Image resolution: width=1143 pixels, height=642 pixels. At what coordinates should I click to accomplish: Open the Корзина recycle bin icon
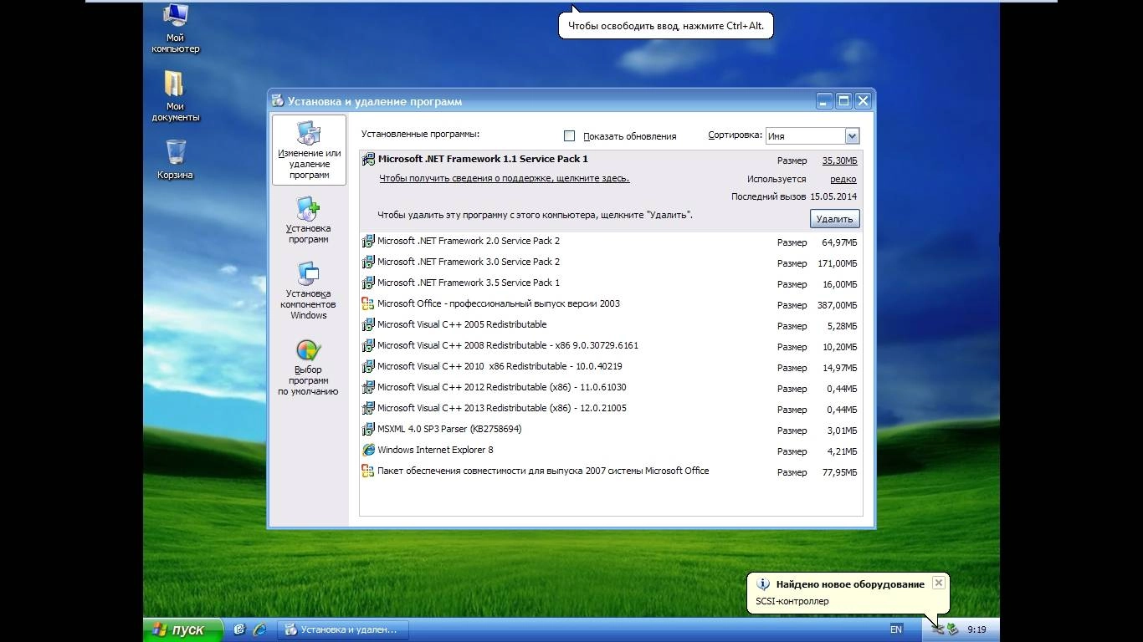(x=175, y=160)
